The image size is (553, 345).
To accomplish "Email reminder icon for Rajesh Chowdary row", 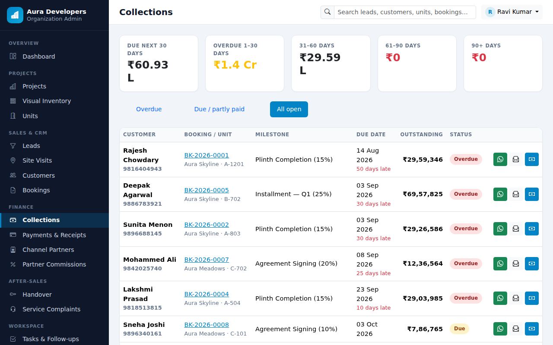I will pos(516,160).
